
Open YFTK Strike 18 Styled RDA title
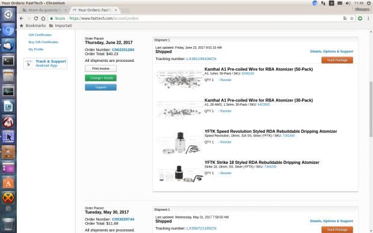tap(262, 163)
